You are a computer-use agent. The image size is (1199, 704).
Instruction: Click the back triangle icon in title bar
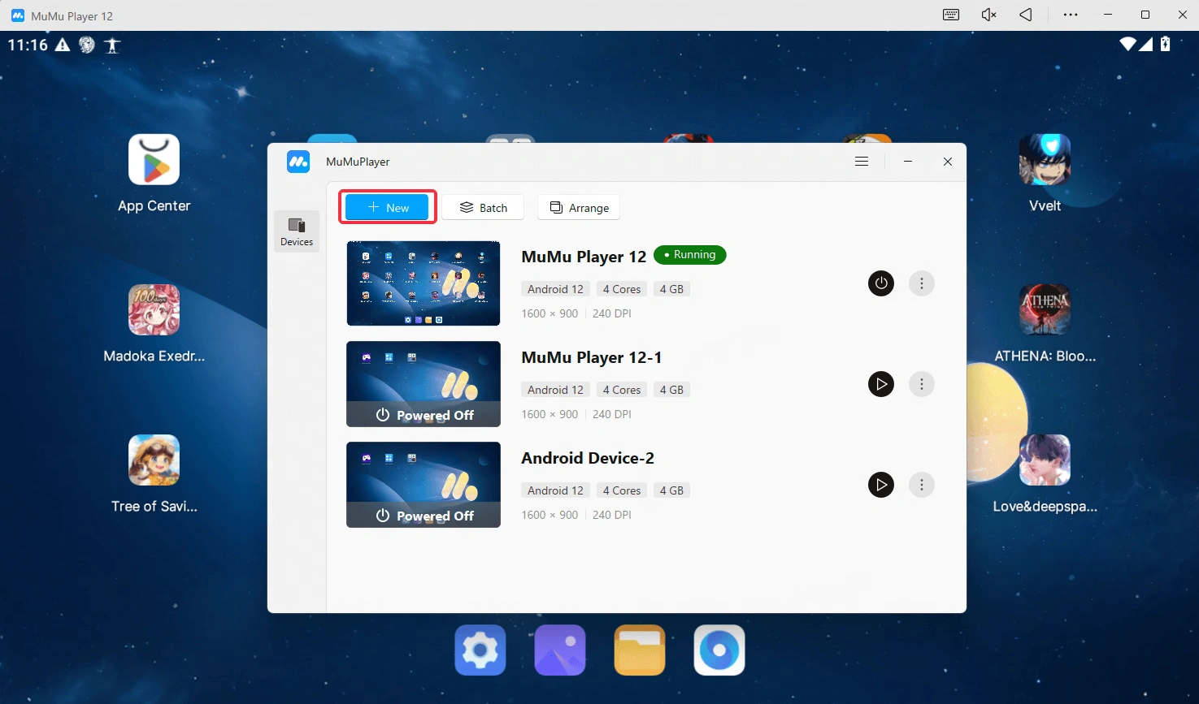coord(1026,15)
